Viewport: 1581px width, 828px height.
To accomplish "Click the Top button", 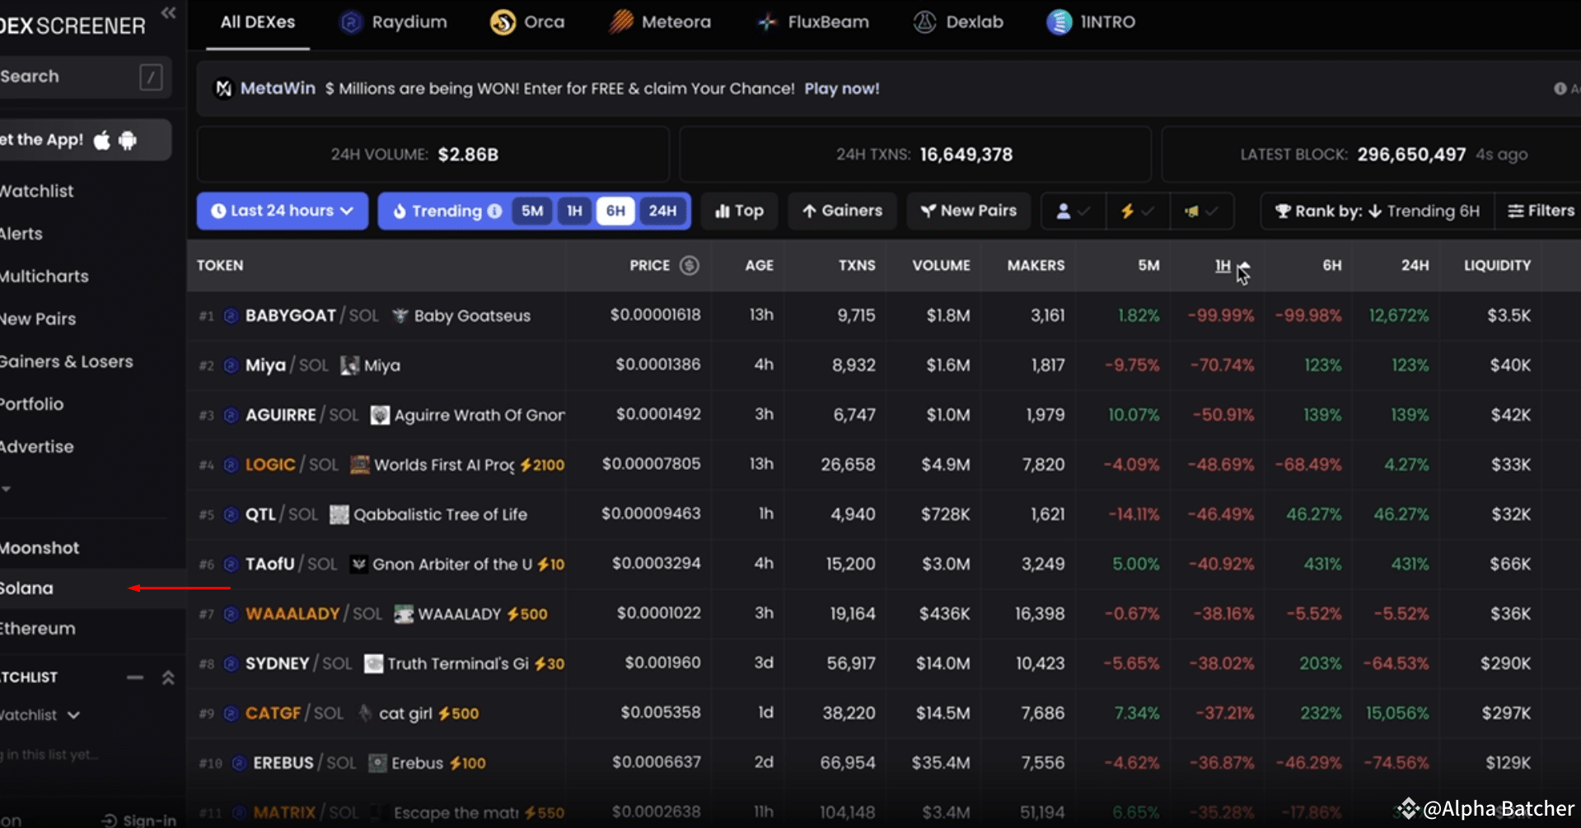I will pyautogui.click(x=739, y=211).
